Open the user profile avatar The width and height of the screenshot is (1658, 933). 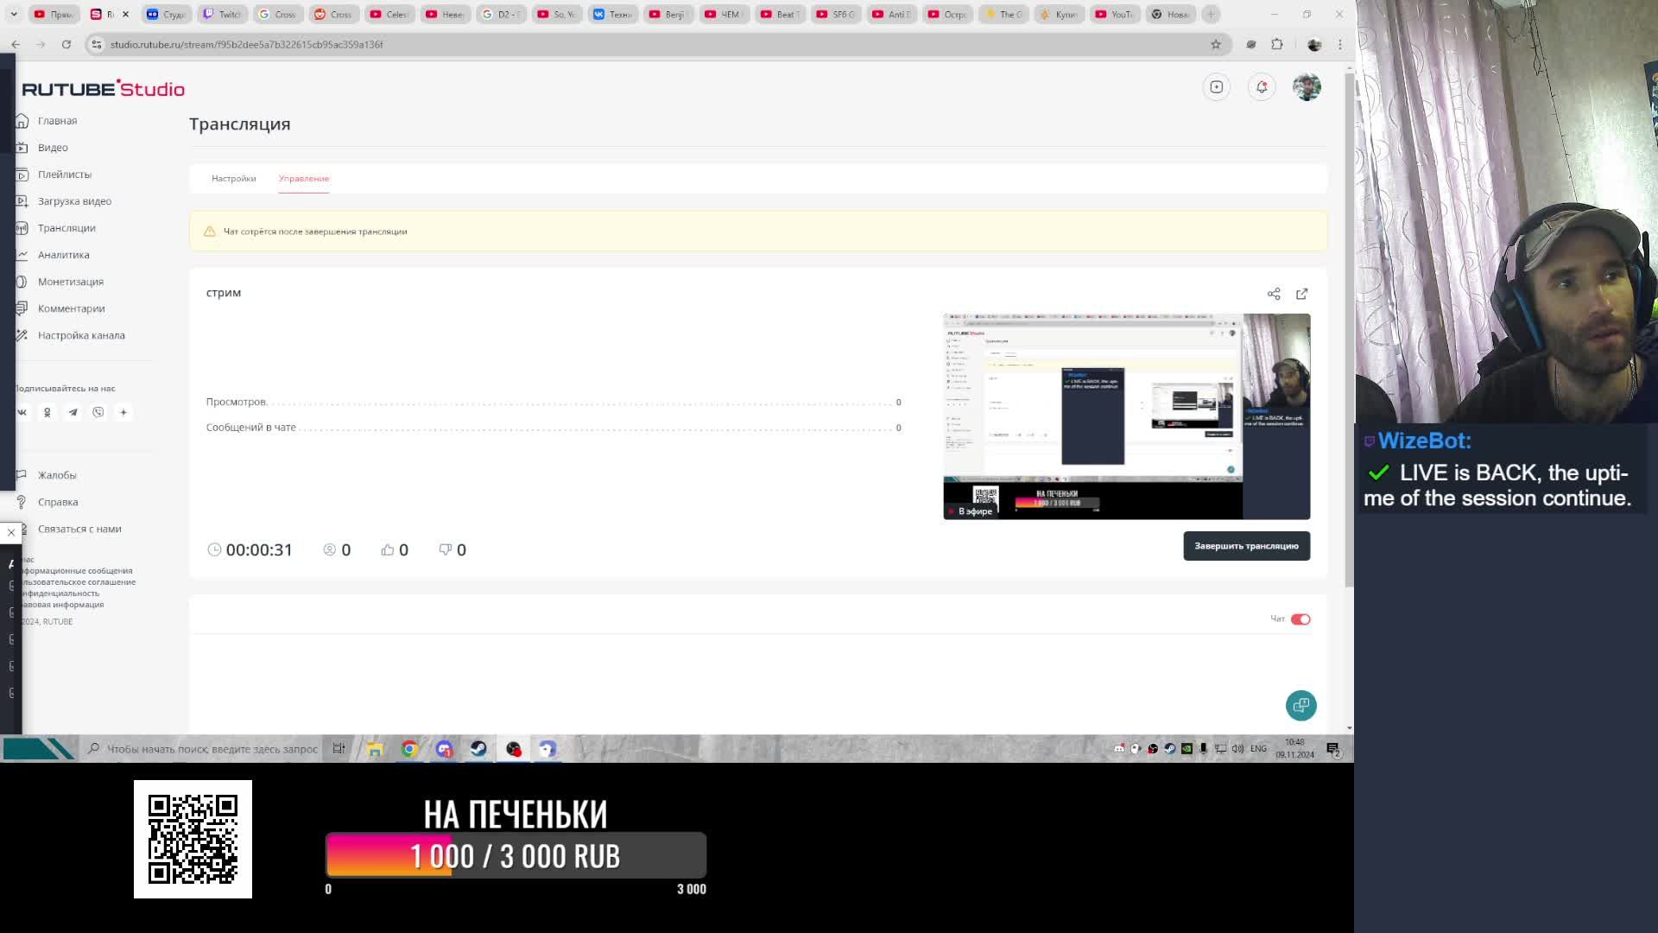click(1307, 86)
